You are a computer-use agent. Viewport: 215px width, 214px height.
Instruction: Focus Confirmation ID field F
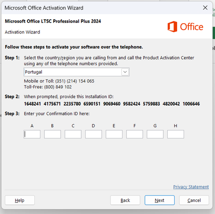click(x=135, y=134)
